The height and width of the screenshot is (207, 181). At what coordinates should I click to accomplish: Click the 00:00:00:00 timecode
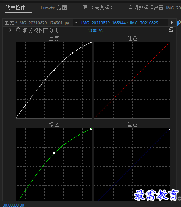pos(13,205)
